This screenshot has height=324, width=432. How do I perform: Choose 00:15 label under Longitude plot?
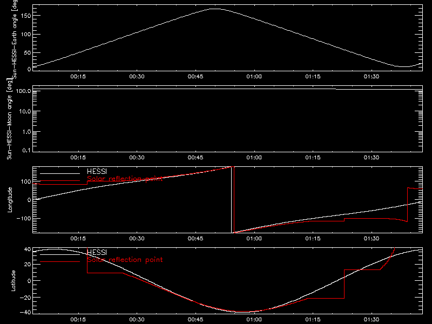click(x=78, y=238)
